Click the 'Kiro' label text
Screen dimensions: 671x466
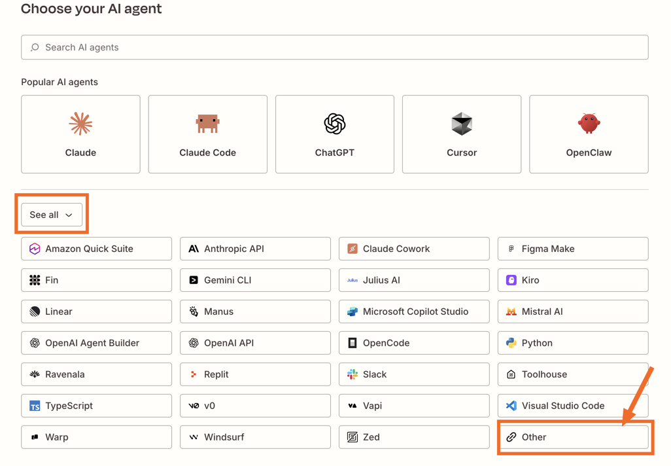[x=530, y=280]
